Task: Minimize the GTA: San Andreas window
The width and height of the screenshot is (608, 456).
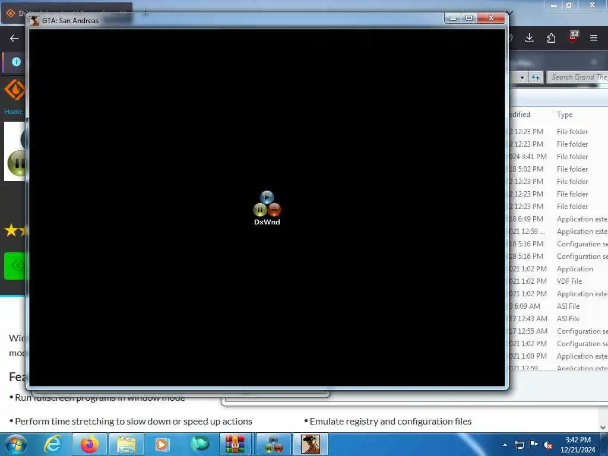Action: (452, 18)
